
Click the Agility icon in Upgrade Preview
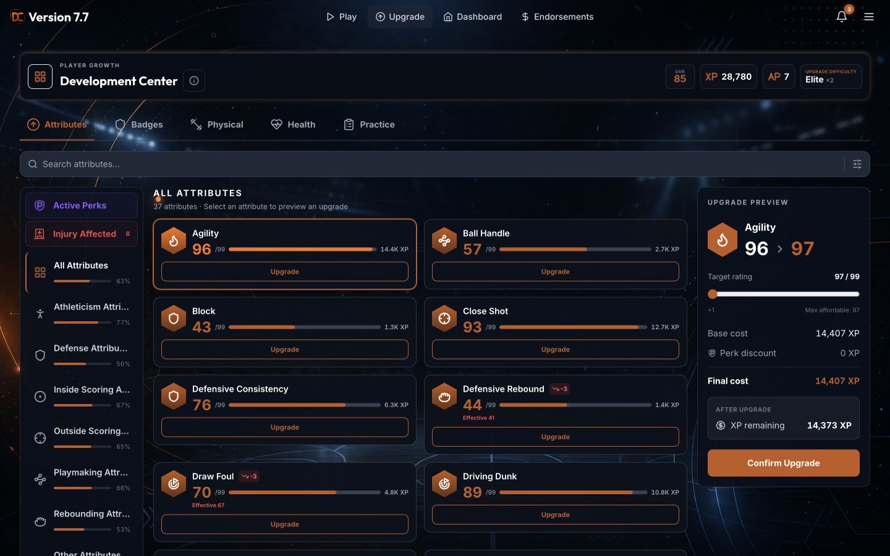tap(723, 240)
